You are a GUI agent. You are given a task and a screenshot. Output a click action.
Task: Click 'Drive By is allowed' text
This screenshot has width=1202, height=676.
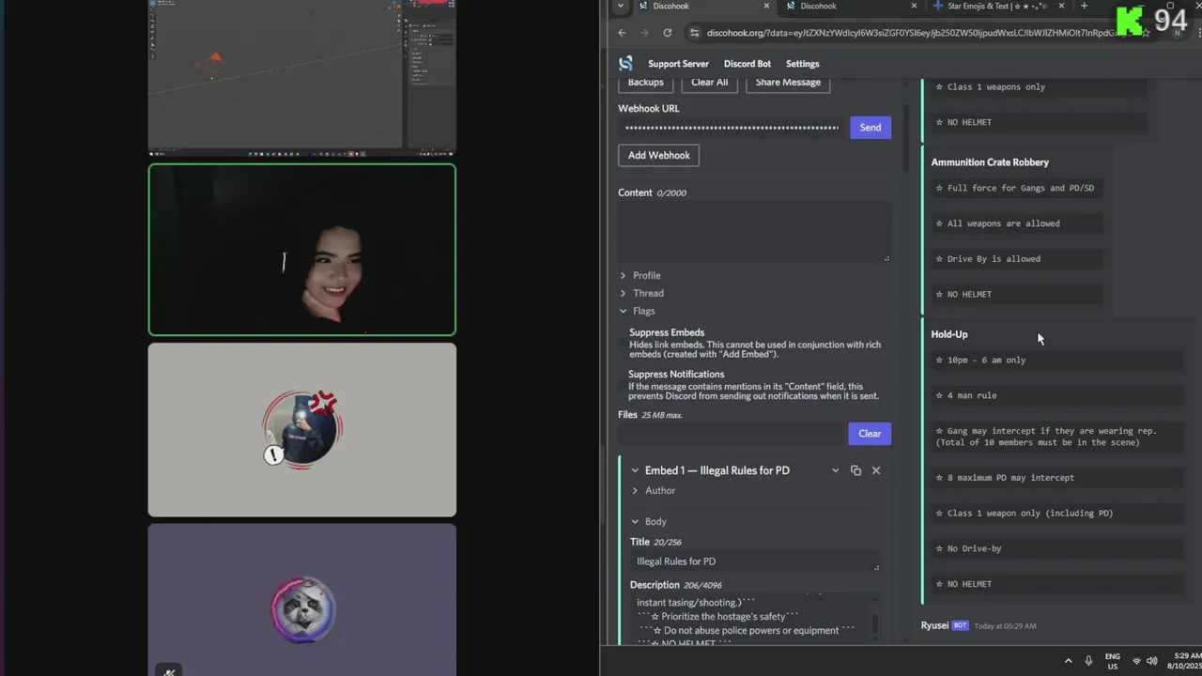tap(994, 259)
